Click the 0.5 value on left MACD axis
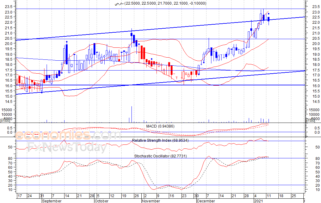 point(10,128)
